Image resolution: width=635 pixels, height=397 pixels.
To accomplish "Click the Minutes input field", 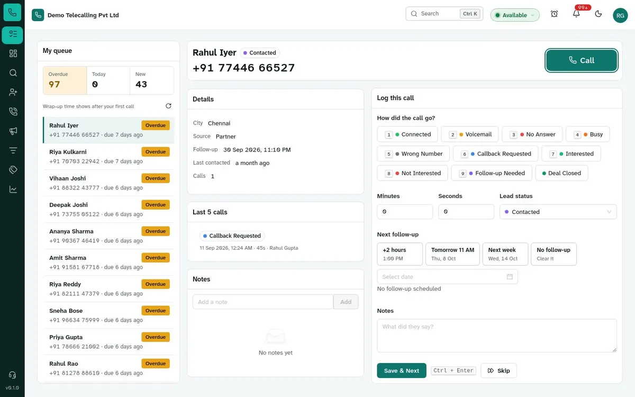I will click(x=405, y=212).
